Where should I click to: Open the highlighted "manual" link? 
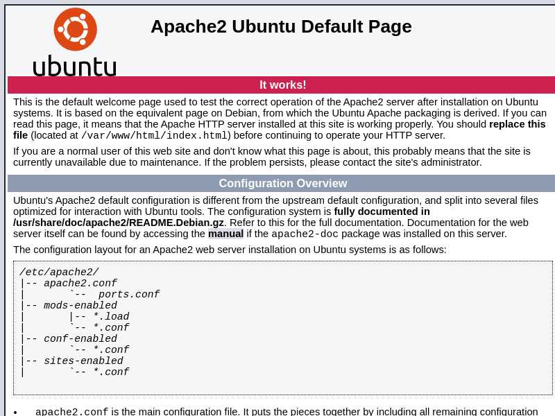point(225,234)
